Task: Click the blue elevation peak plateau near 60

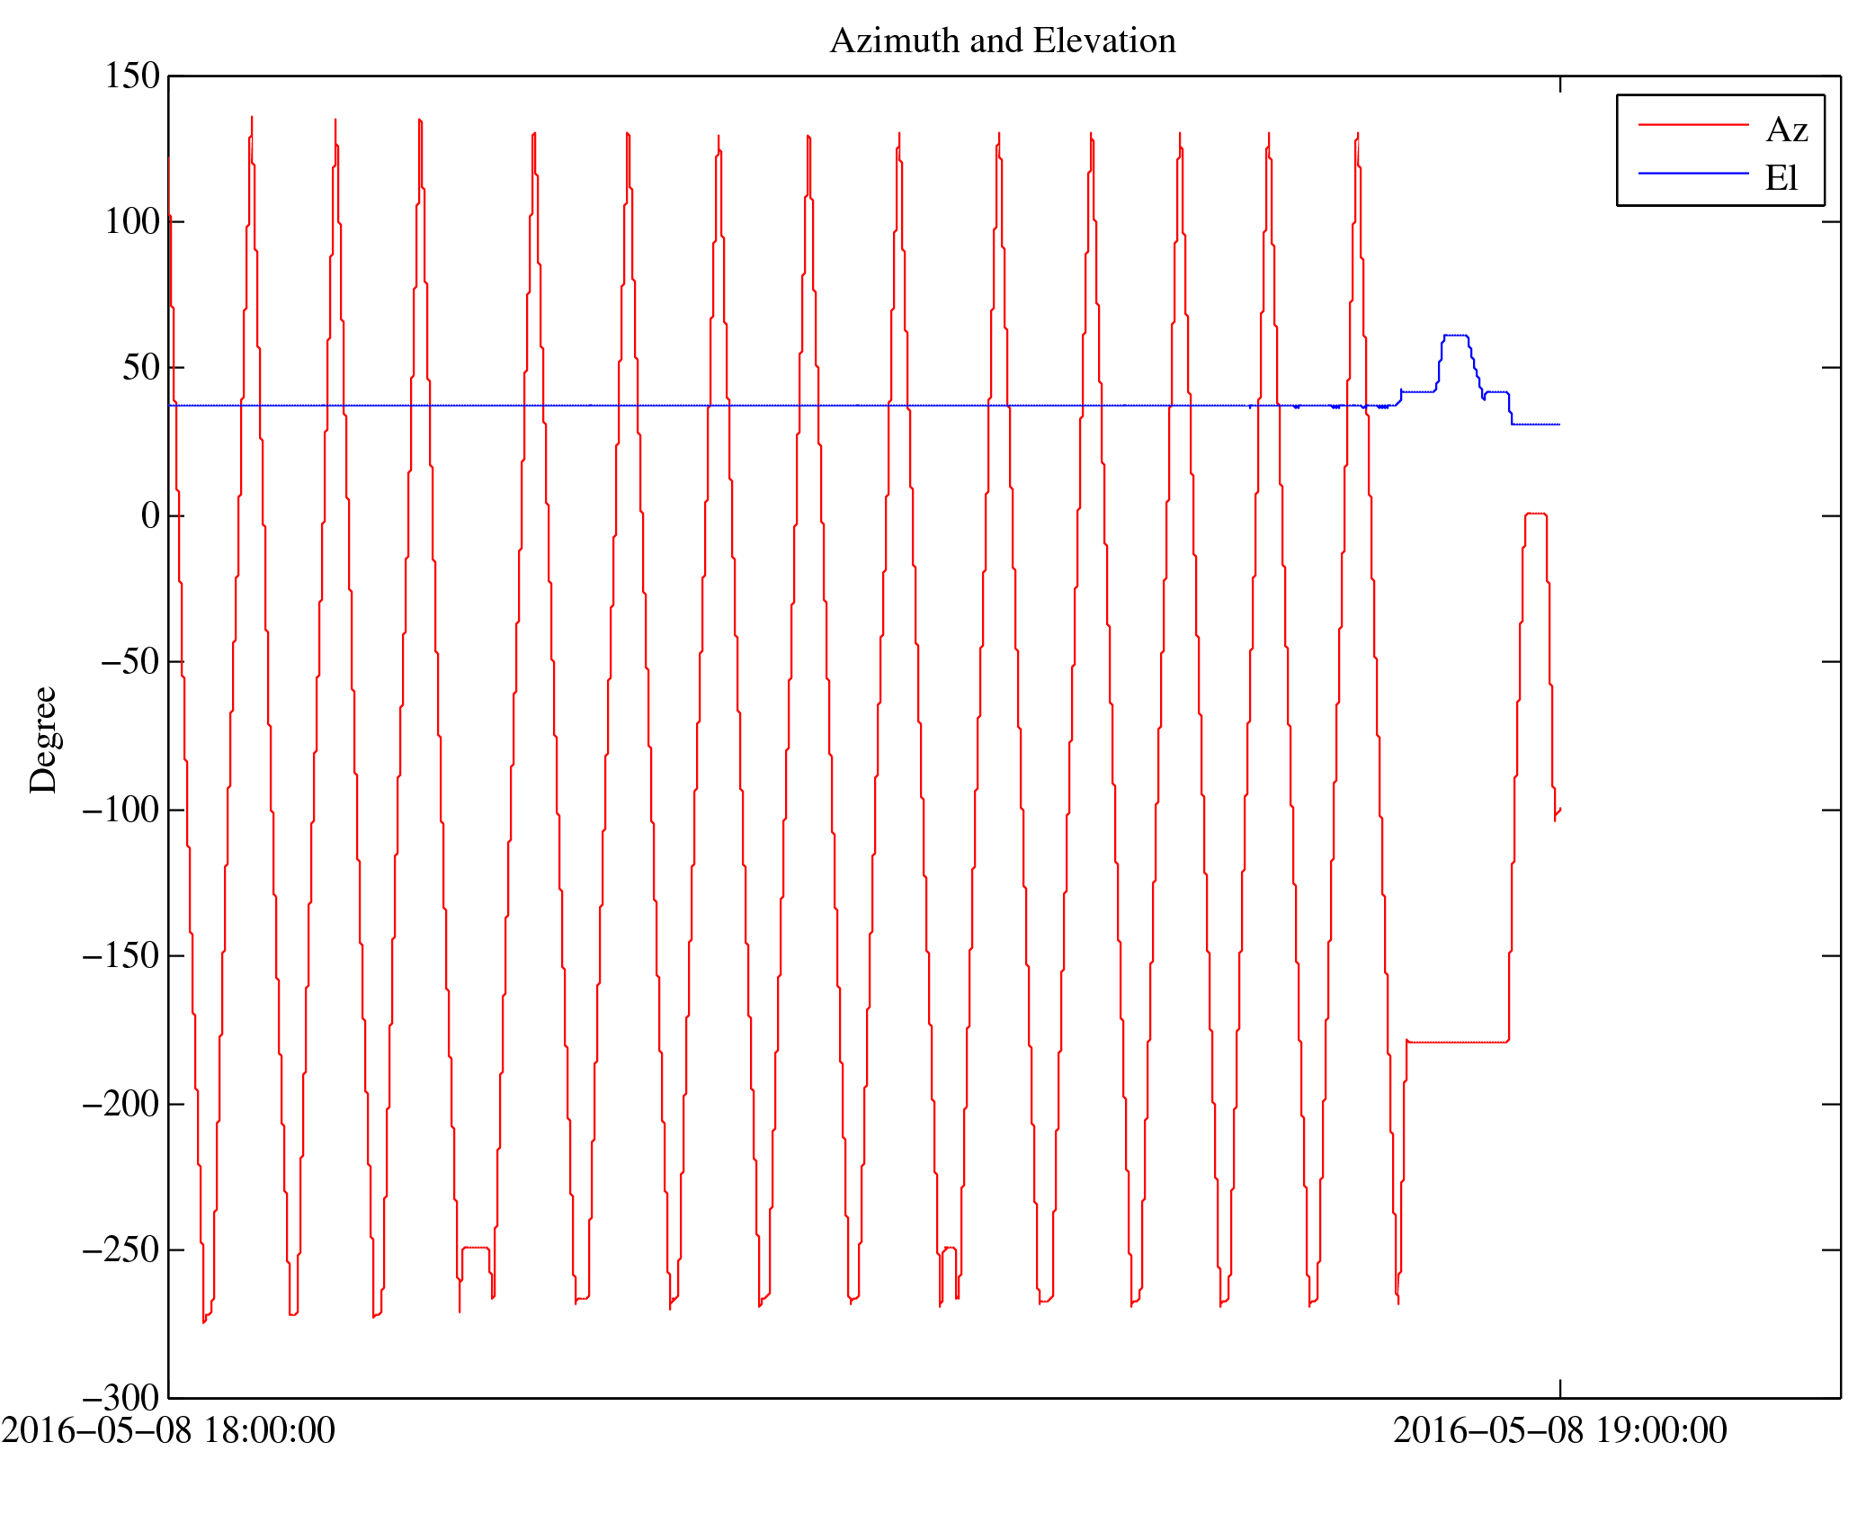Action: click(x=1455, y=336)
